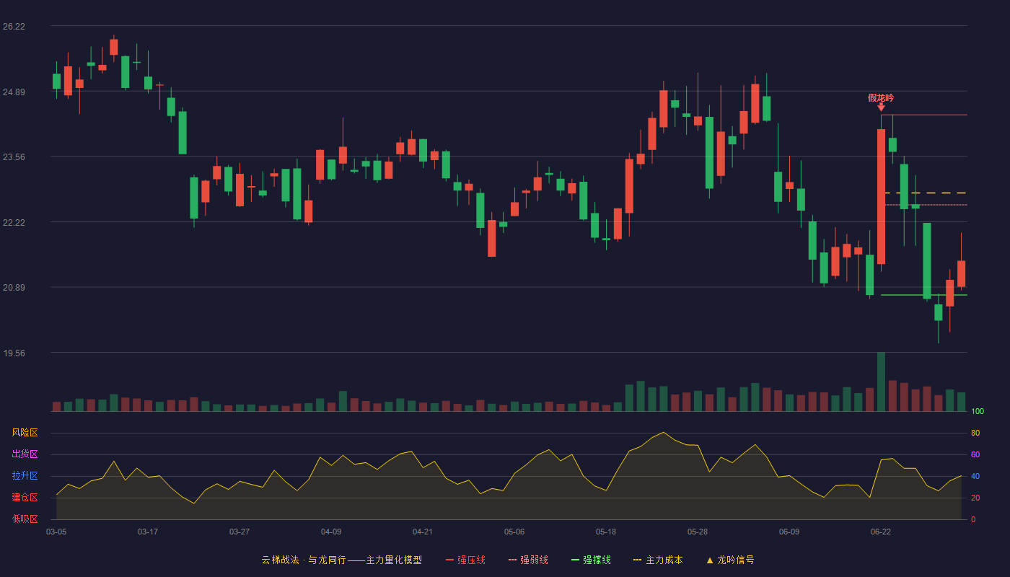The width and height of the screenshot is (1010, 577).
Task: Click the 05-06 date label
Action: click(x=514, y=532)
